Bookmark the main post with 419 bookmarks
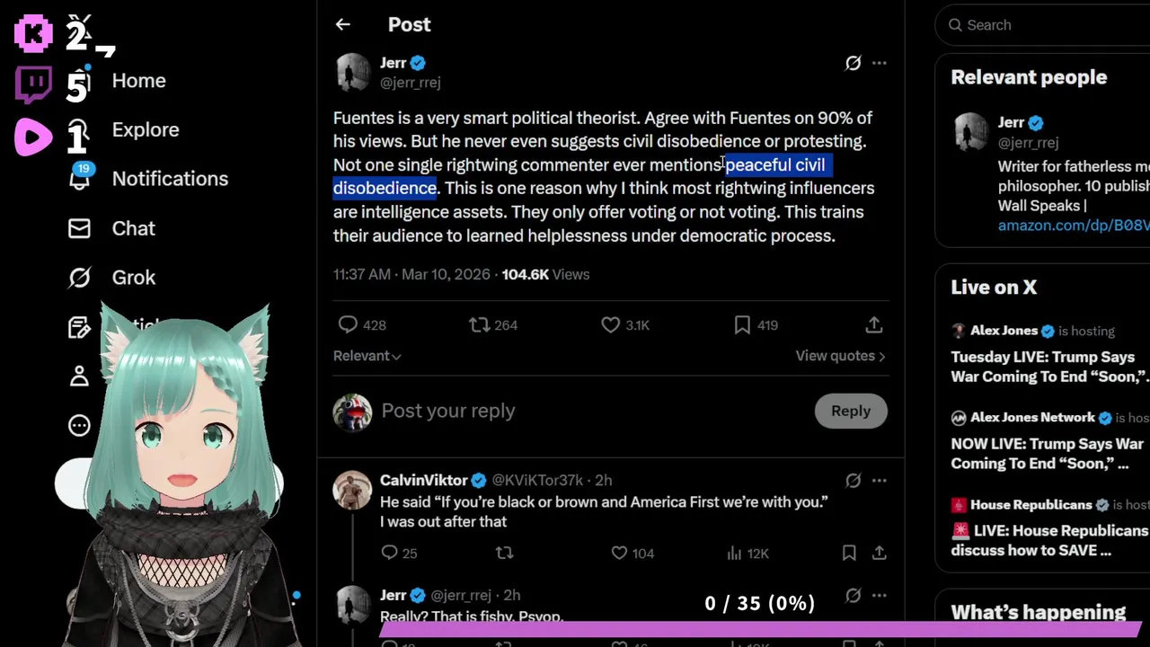This screenshot has height=647, width=1150. (x=742, y=325)
